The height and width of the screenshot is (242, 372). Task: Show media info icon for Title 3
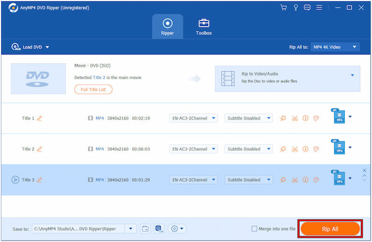pos(305,179)
